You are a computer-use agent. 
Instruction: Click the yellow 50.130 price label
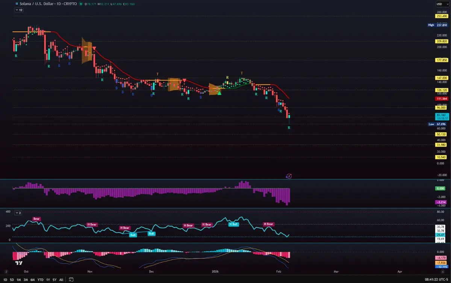tap(441, 134)
